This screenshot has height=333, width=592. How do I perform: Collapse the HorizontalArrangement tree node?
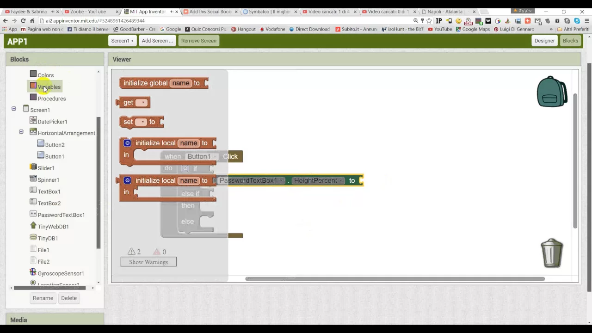coord(21,132)
